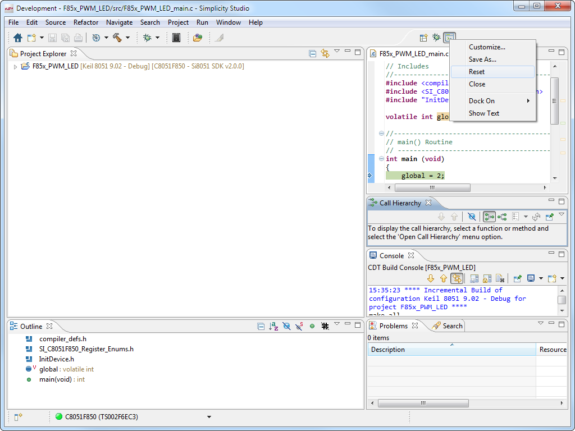Viewport: 575px width, 431px height.
Task: Click the horizontal editor scrollbar
Action: pos(432,187)
